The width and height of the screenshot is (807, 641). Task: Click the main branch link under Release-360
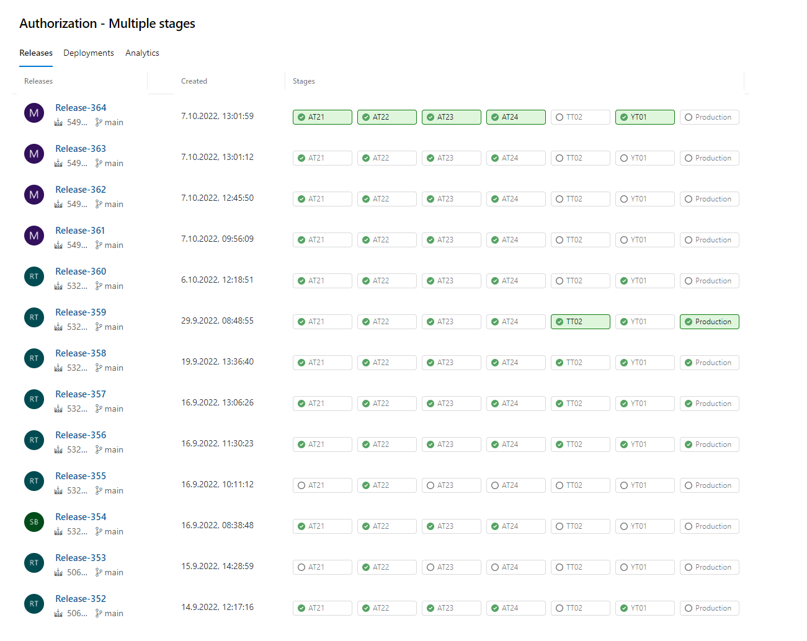(x=114, y=286)
